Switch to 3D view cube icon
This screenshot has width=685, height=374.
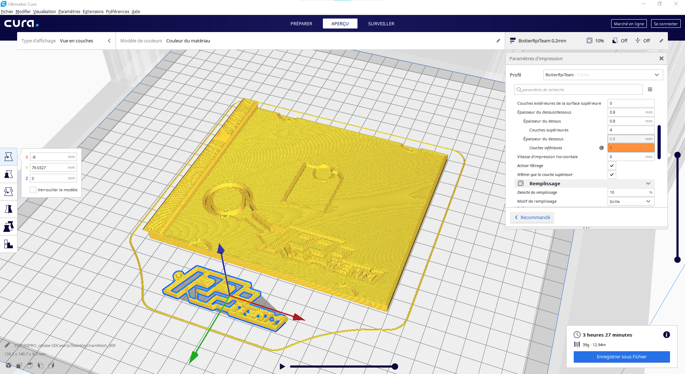pos(9,365)
